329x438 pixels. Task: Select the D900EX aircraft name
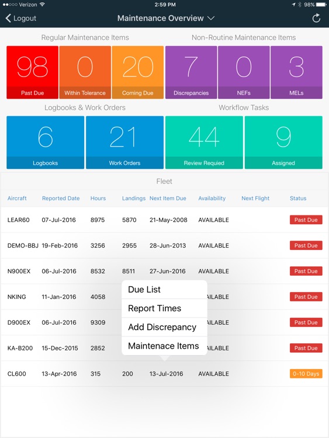(19, 322)
